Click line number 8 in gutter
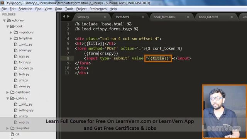Image resolution: width=247 pixels, height=139 pixels. coord(68,58)
